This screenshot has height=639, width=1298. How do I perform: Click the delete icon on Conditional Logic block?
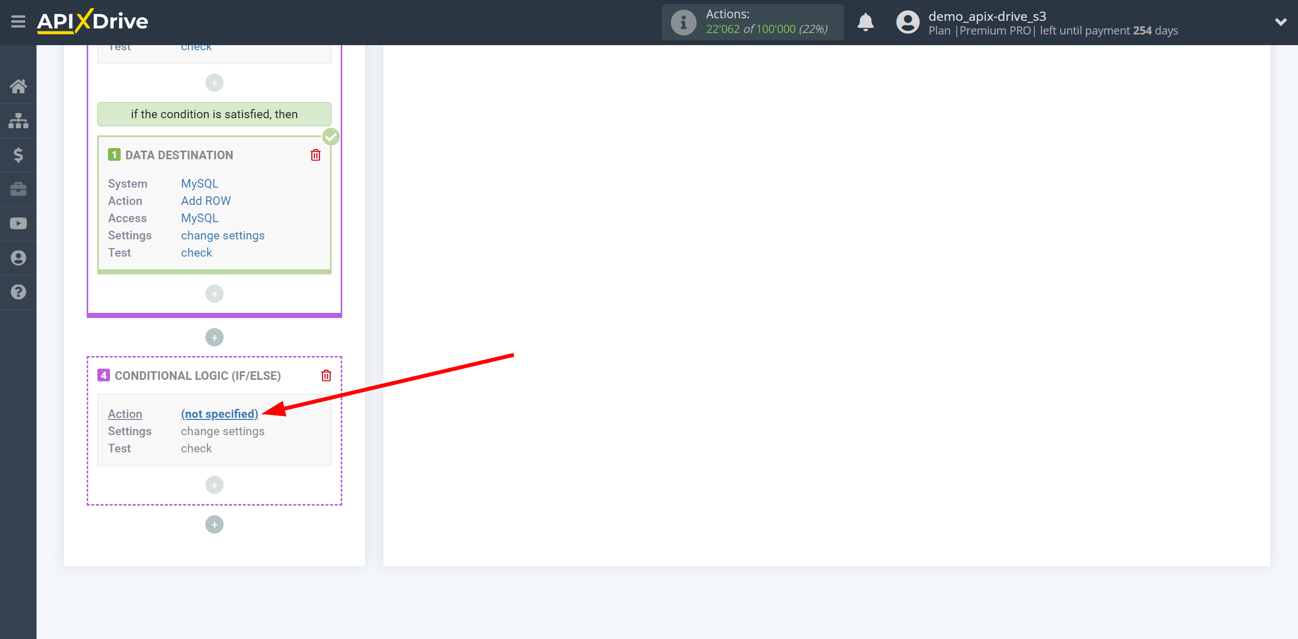click(x=326, y=376)
